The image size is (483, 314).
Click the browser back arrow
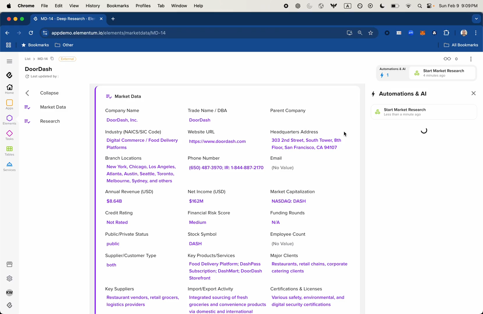coord(7,33)
